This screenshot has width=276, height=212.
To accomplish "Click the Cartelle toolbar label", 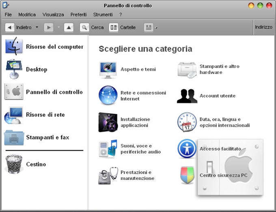I will click(128, 28).
